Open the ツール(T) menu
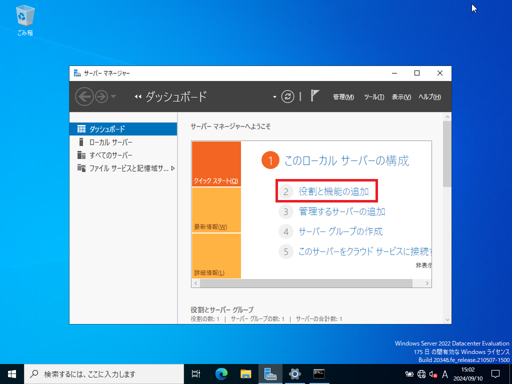The height and width of the screenshot is (384, 512). click(374, 97)
